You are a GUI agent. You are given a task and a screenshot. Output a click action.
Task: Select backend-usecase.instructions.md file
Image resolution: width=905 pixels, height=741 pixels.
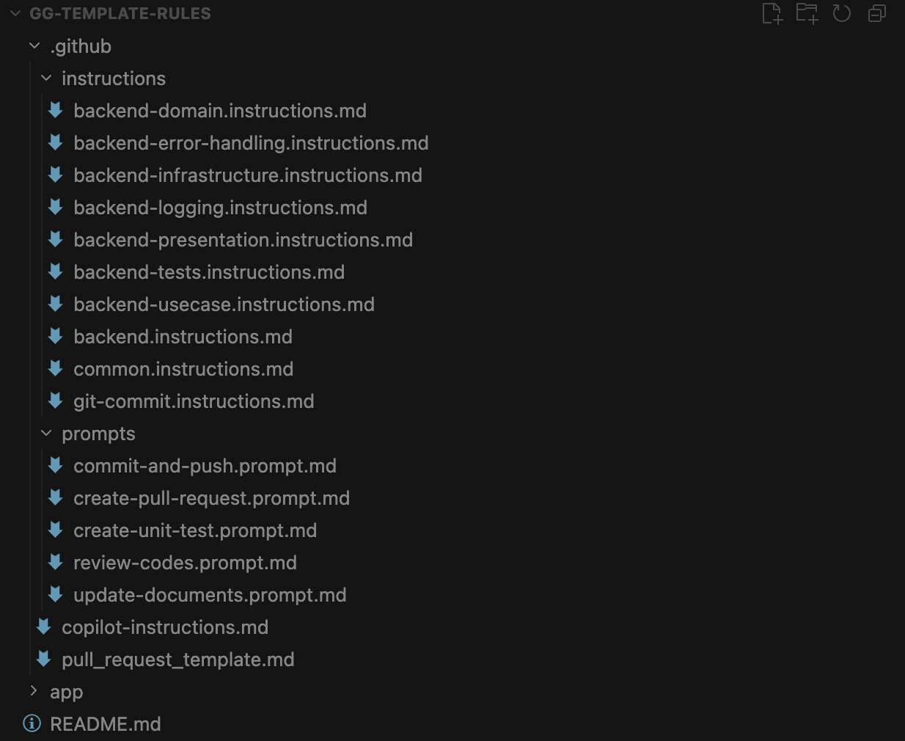224,304
